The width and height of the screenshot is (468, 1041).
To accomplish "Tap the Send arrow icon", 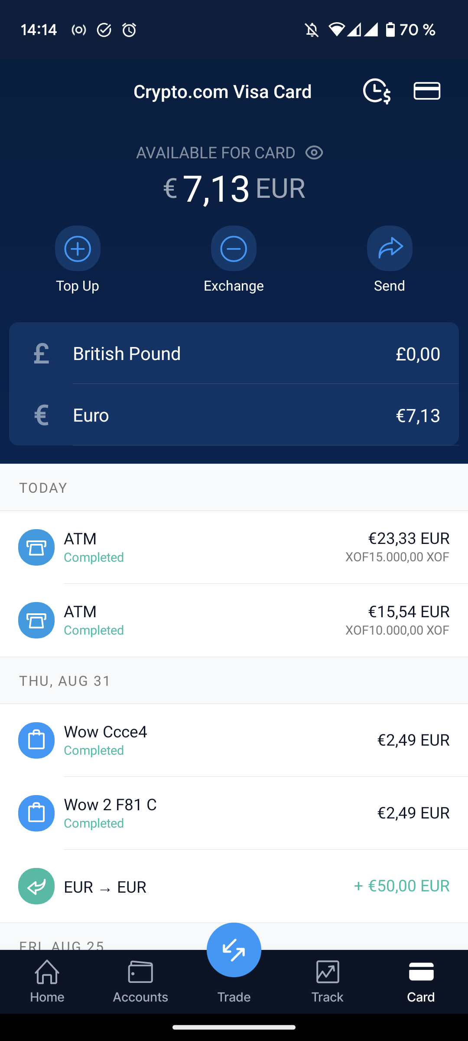I will click(x=390, y=249).
